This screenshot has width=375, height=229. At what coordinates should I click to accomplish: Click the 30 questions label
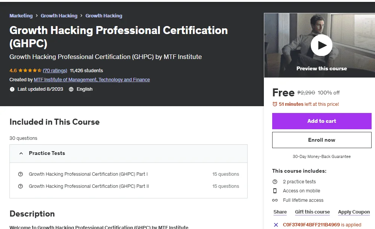(x=23, y=138)
